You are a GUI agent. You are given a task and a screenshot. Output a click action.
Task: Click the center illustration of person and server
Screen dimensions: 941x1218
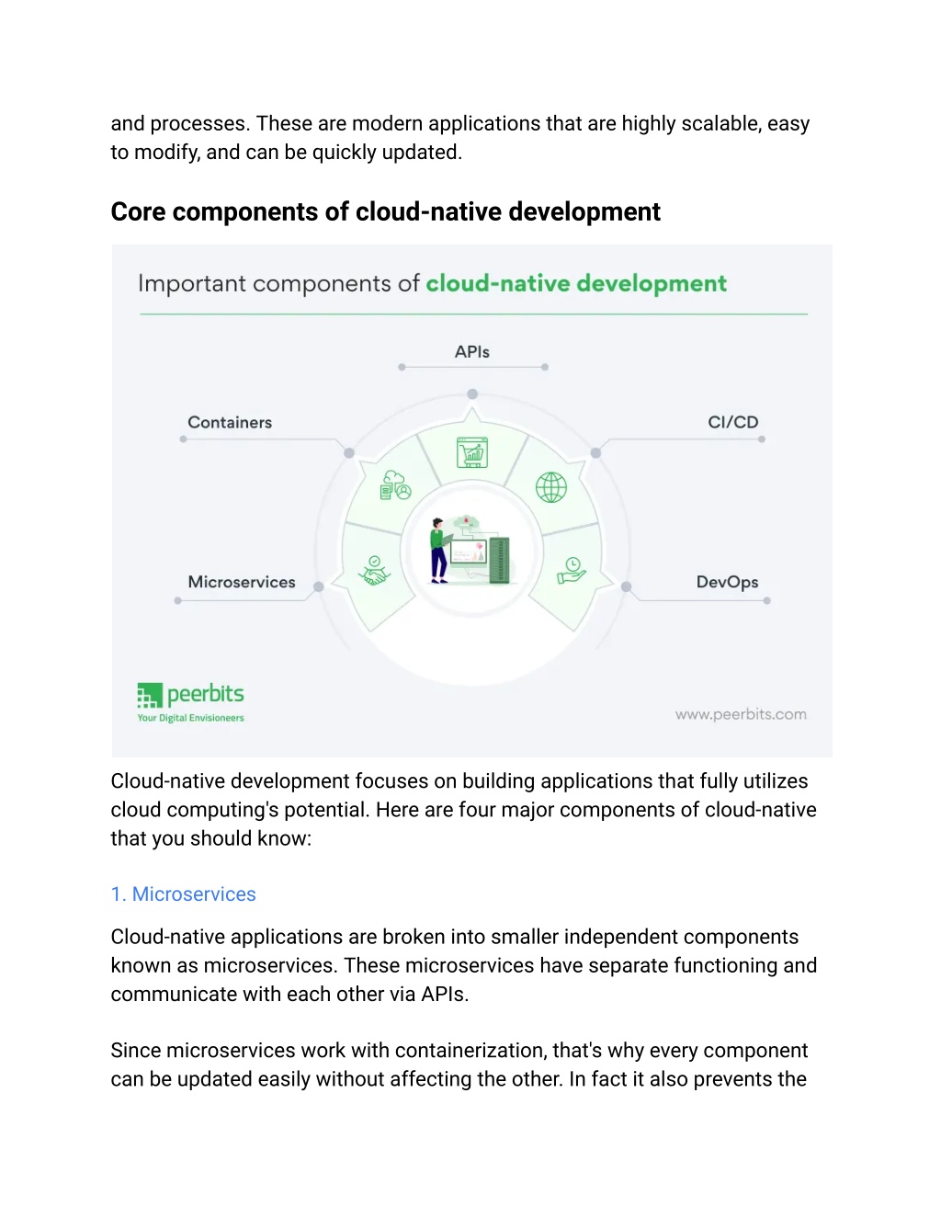470,550
